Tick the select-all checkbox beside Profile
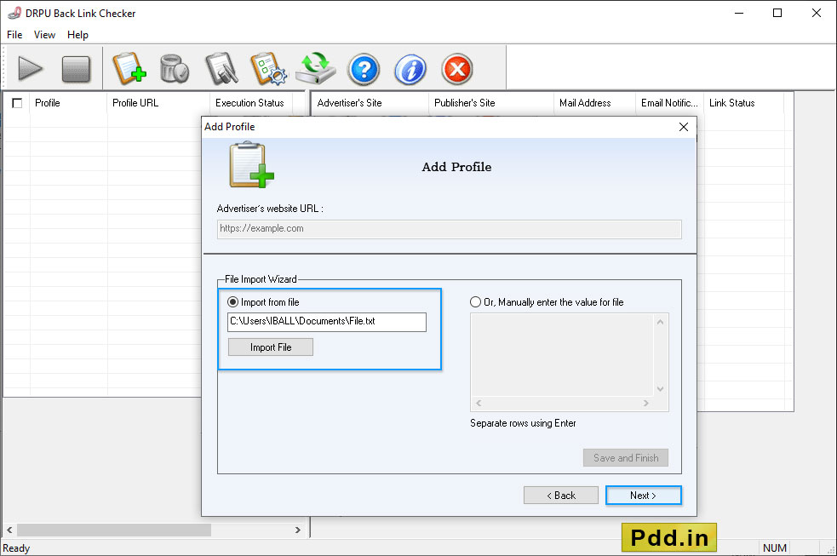 [x=17, y=103]
